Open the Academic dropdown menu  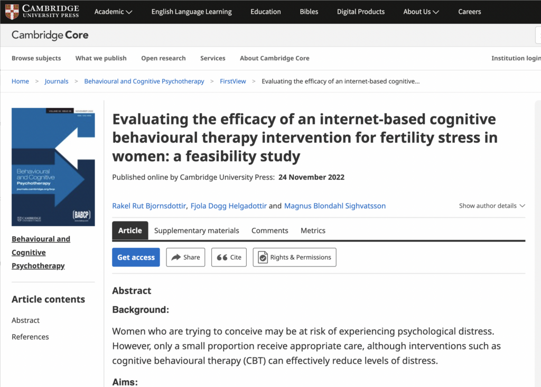pyautogui.click(x=113, y=12)
